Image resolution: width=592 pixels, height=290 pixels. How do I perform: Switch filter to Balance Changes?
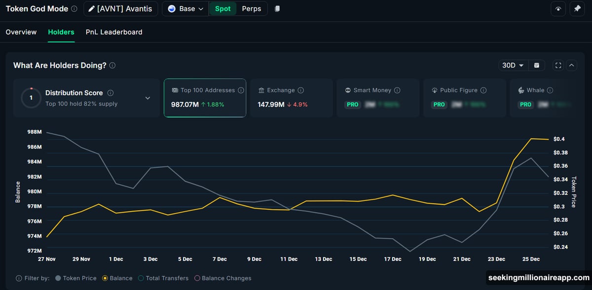197,278
